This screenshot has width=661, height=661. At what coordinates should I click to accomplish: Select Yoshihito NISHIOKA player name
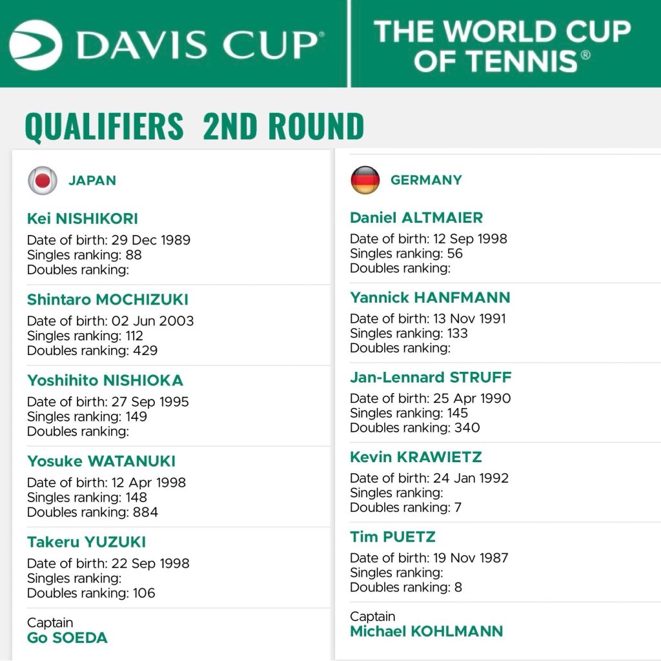[x=105, y=380]
